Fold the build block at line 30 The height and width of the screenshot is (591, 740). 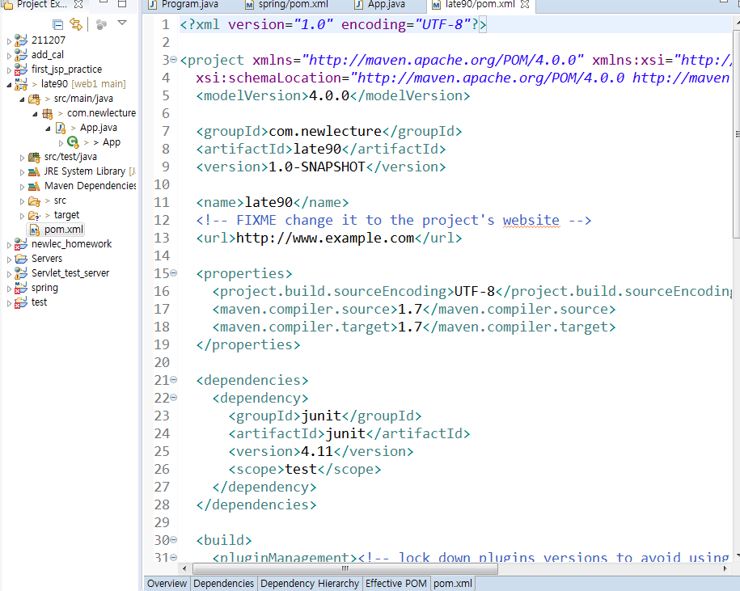[173, 539]
